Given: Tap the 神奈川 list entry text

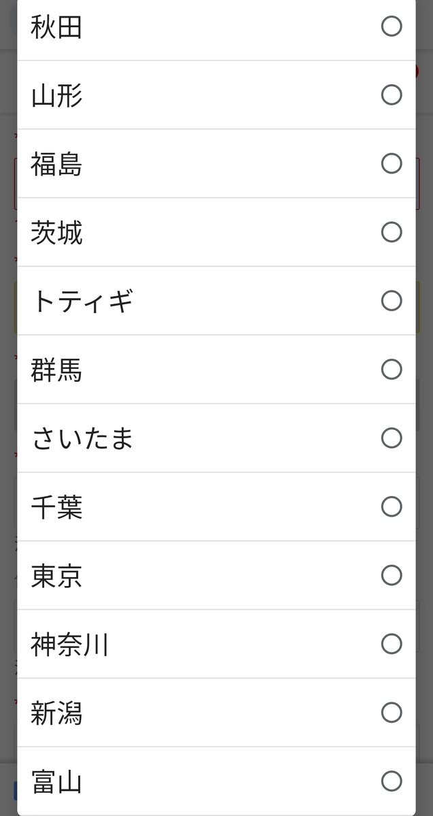Looking at the screenshot, I should click(69, 644).
